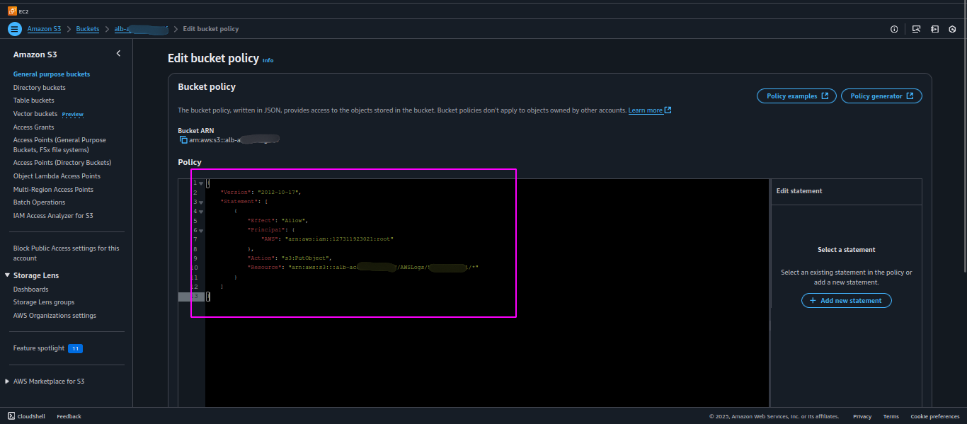The image size is (967, 424).
Task: Click the hexagon settings icon in top bar
Action: click(x=953, y=29)
